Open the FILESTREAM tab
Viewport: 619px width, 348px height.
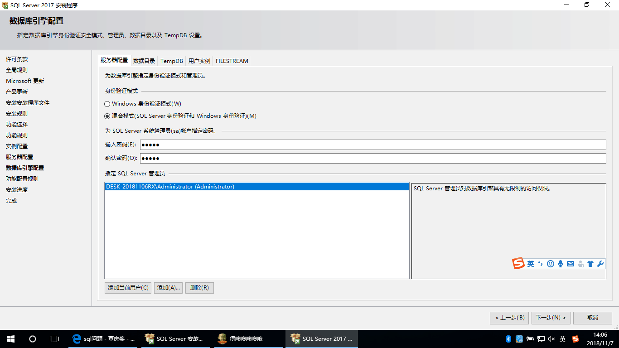231,61
